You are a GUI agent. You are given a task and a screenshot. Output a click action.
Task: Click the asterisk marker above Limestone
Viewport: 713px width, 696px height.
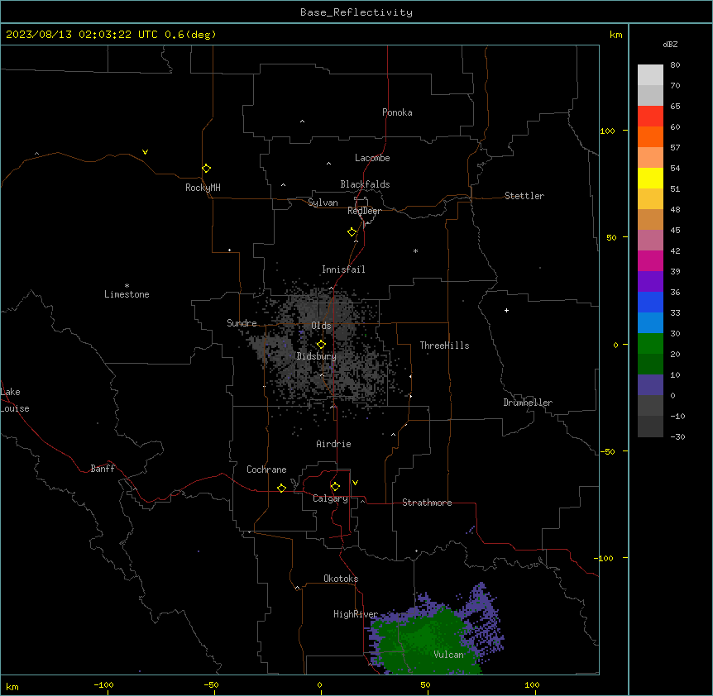click(x=127, y=286)
